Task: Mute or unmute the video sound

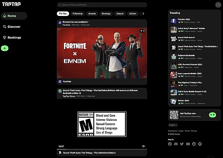Action: click(x=144, y=146)
